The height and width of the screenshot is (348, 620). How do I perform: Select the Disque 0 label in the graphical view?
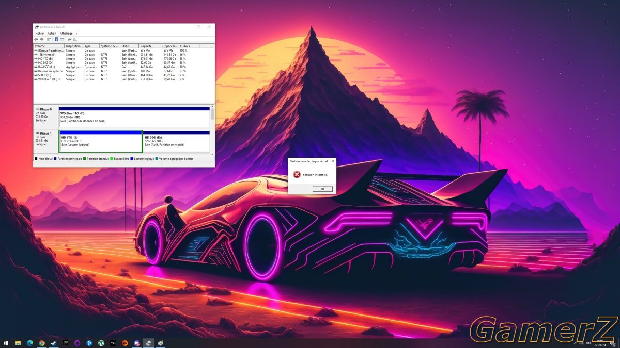pyautogui.click(x=46, y=117)
